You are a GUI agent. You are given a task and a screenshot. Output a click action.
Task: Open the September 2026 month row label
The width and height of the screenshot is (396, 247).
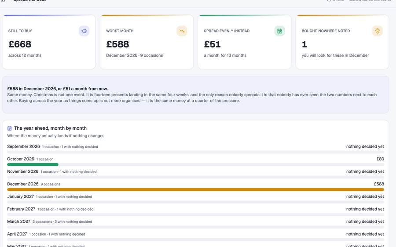click(23, 146)
